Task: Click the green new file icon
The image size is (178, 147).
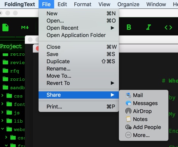Action: (x=5, y=27)
